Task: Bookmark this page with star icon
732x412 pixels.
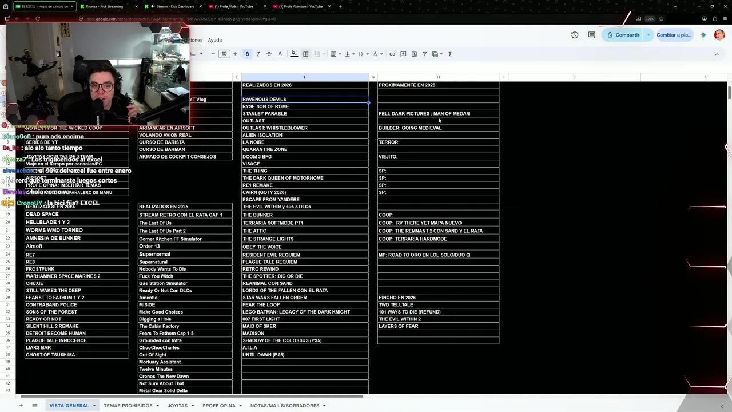Action: [662, 18]
